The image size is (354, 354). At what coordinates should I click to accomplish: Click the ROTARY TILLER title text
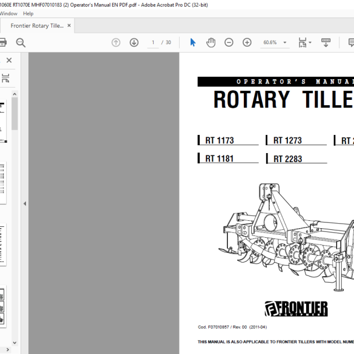coord(284,100)
